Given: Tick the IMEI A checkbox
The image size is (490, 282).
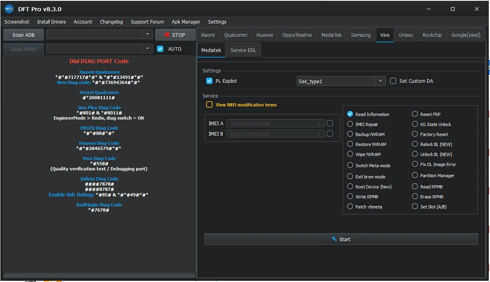Looking at the screenshot, I should click(330, 123).
